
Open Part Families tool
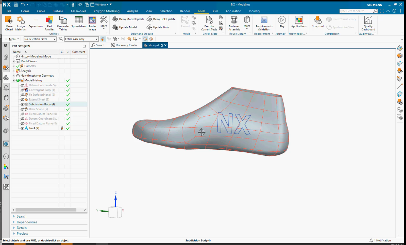[x=49, y=23]
